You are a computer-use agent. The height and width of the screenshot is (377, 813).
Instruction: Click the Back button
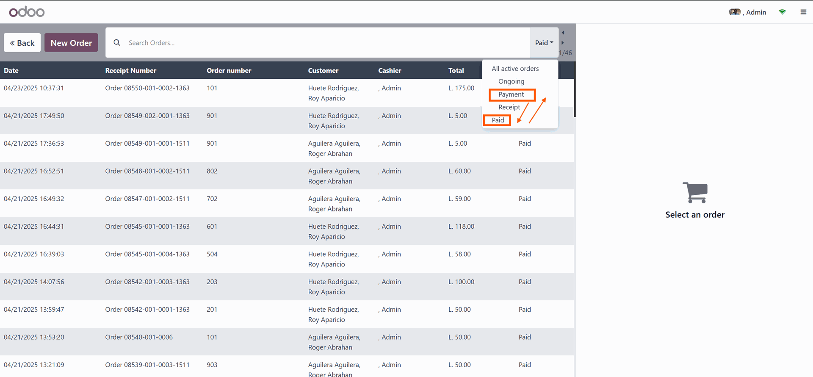pyautogui.click(x=22, y=43)
